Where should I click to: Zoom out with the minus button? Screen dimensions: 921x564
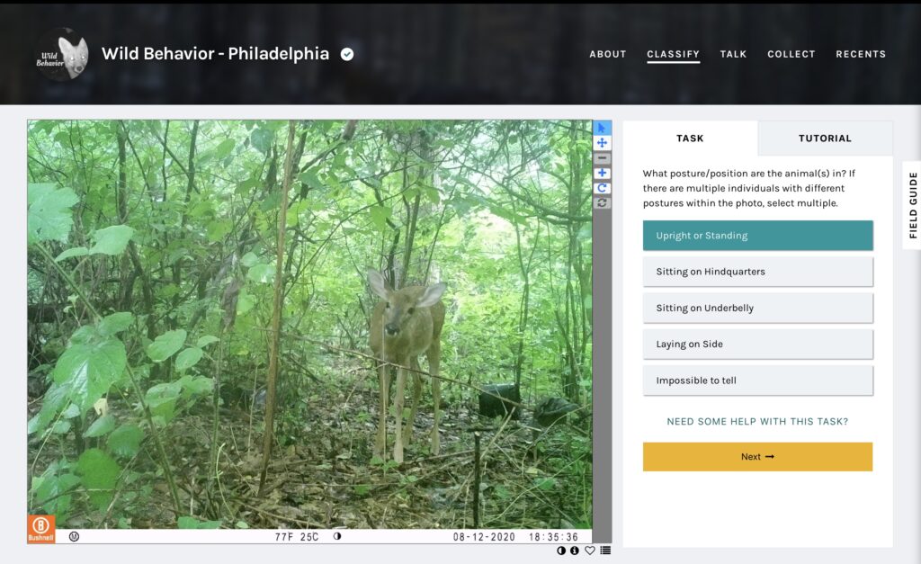point(602,158)
